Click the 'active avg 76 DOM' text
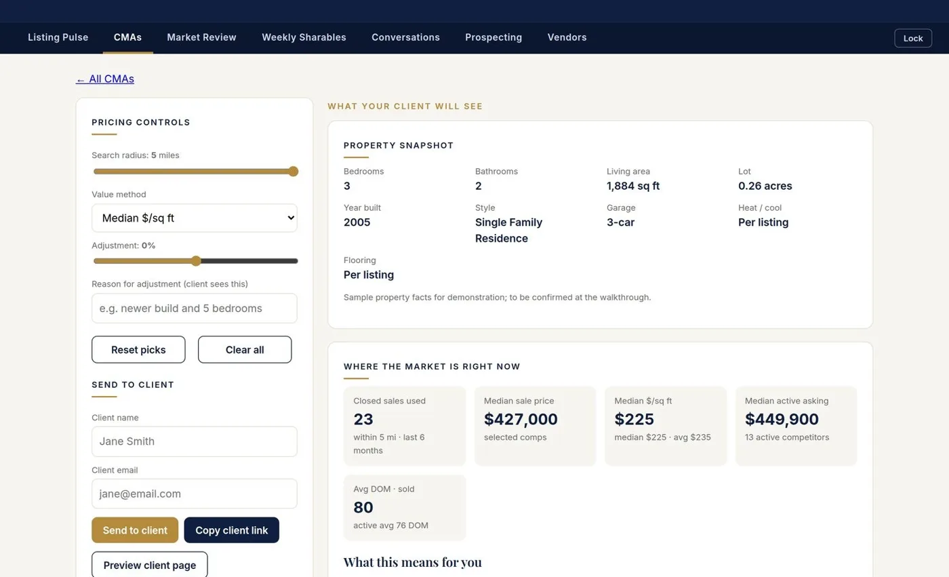Screen dimensions: 949x577 point(391,525)
